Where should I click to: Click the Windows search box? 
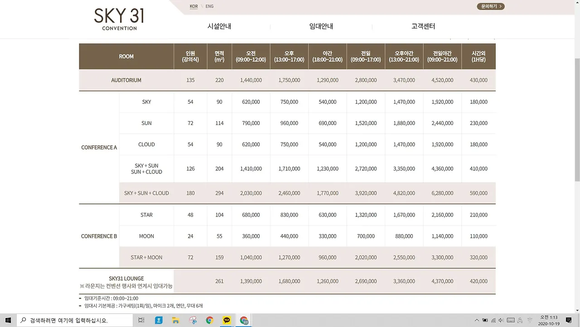[x=75, y=320]
